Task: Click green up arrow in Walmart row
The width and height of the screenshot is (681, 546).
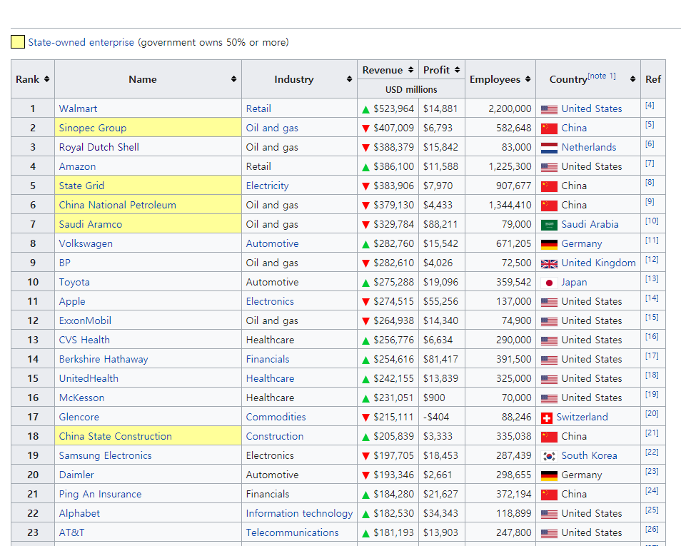Action: point(365,109)
